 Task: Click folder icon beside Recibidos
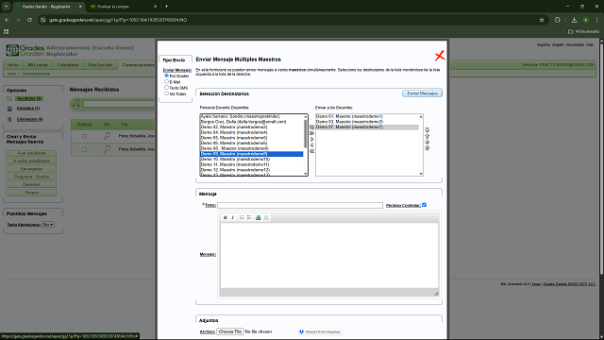point(9,98)
